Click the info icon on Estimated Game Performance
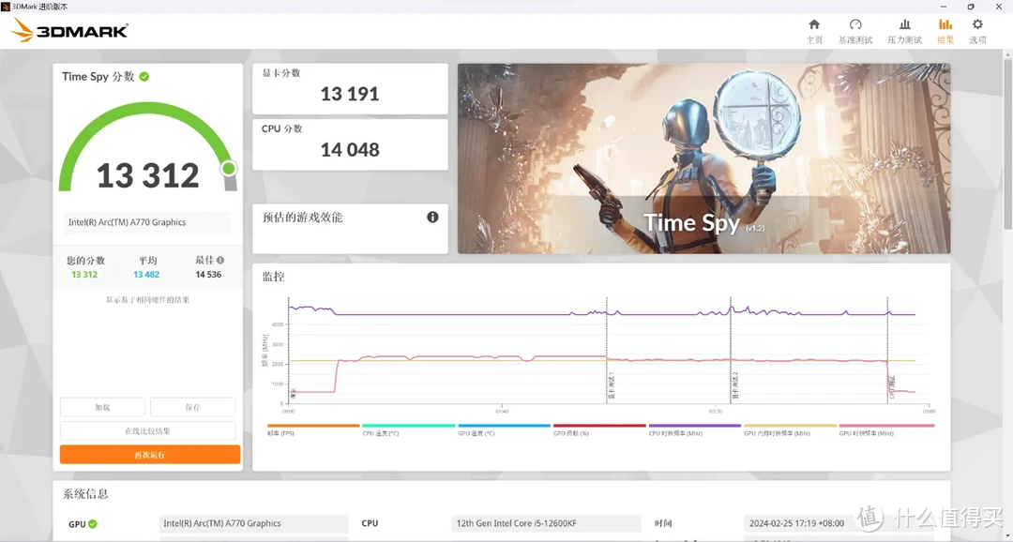The width and height of the screenshot is (1013, 542). 432,217
